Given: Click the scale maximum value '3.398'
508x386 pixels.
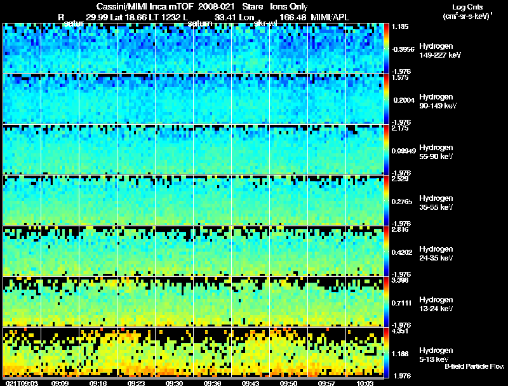Looking at the screenshot, I should [x=400, y=280].
